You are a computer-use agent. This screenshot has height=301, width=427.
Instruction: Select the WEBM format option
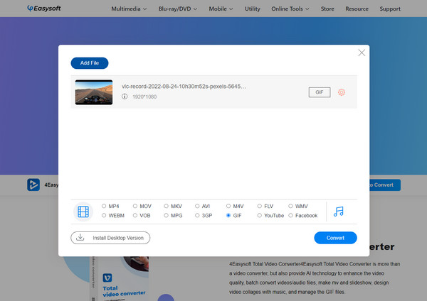113,215
